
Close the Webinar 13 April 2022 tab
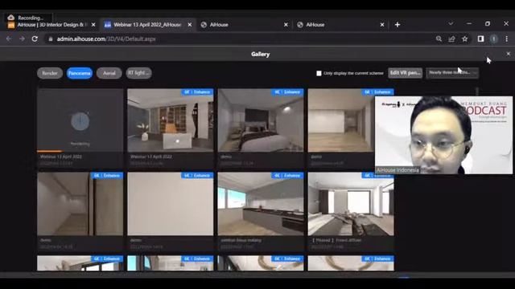(190, 25)
